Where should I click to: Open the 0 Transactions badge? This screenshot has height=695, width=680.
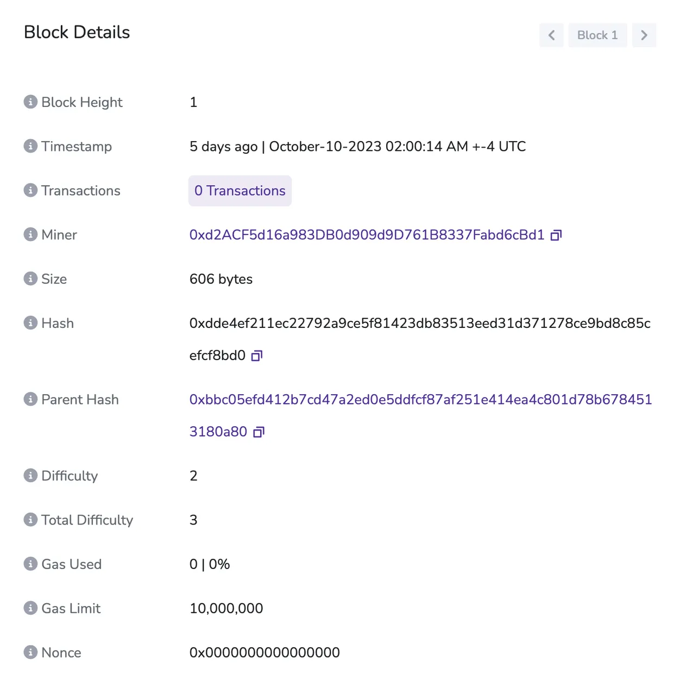point(240,191)
